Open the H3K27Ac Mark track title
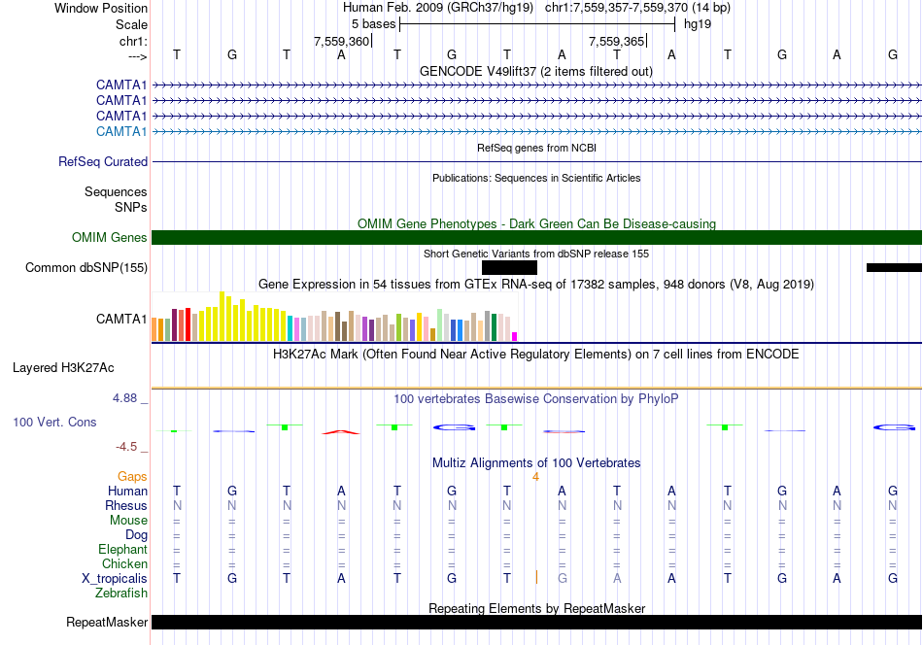Screen dimensions: 923x645 pos(536,355)
